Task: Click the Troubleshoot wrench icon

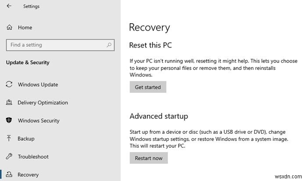Action: [9, 157]
